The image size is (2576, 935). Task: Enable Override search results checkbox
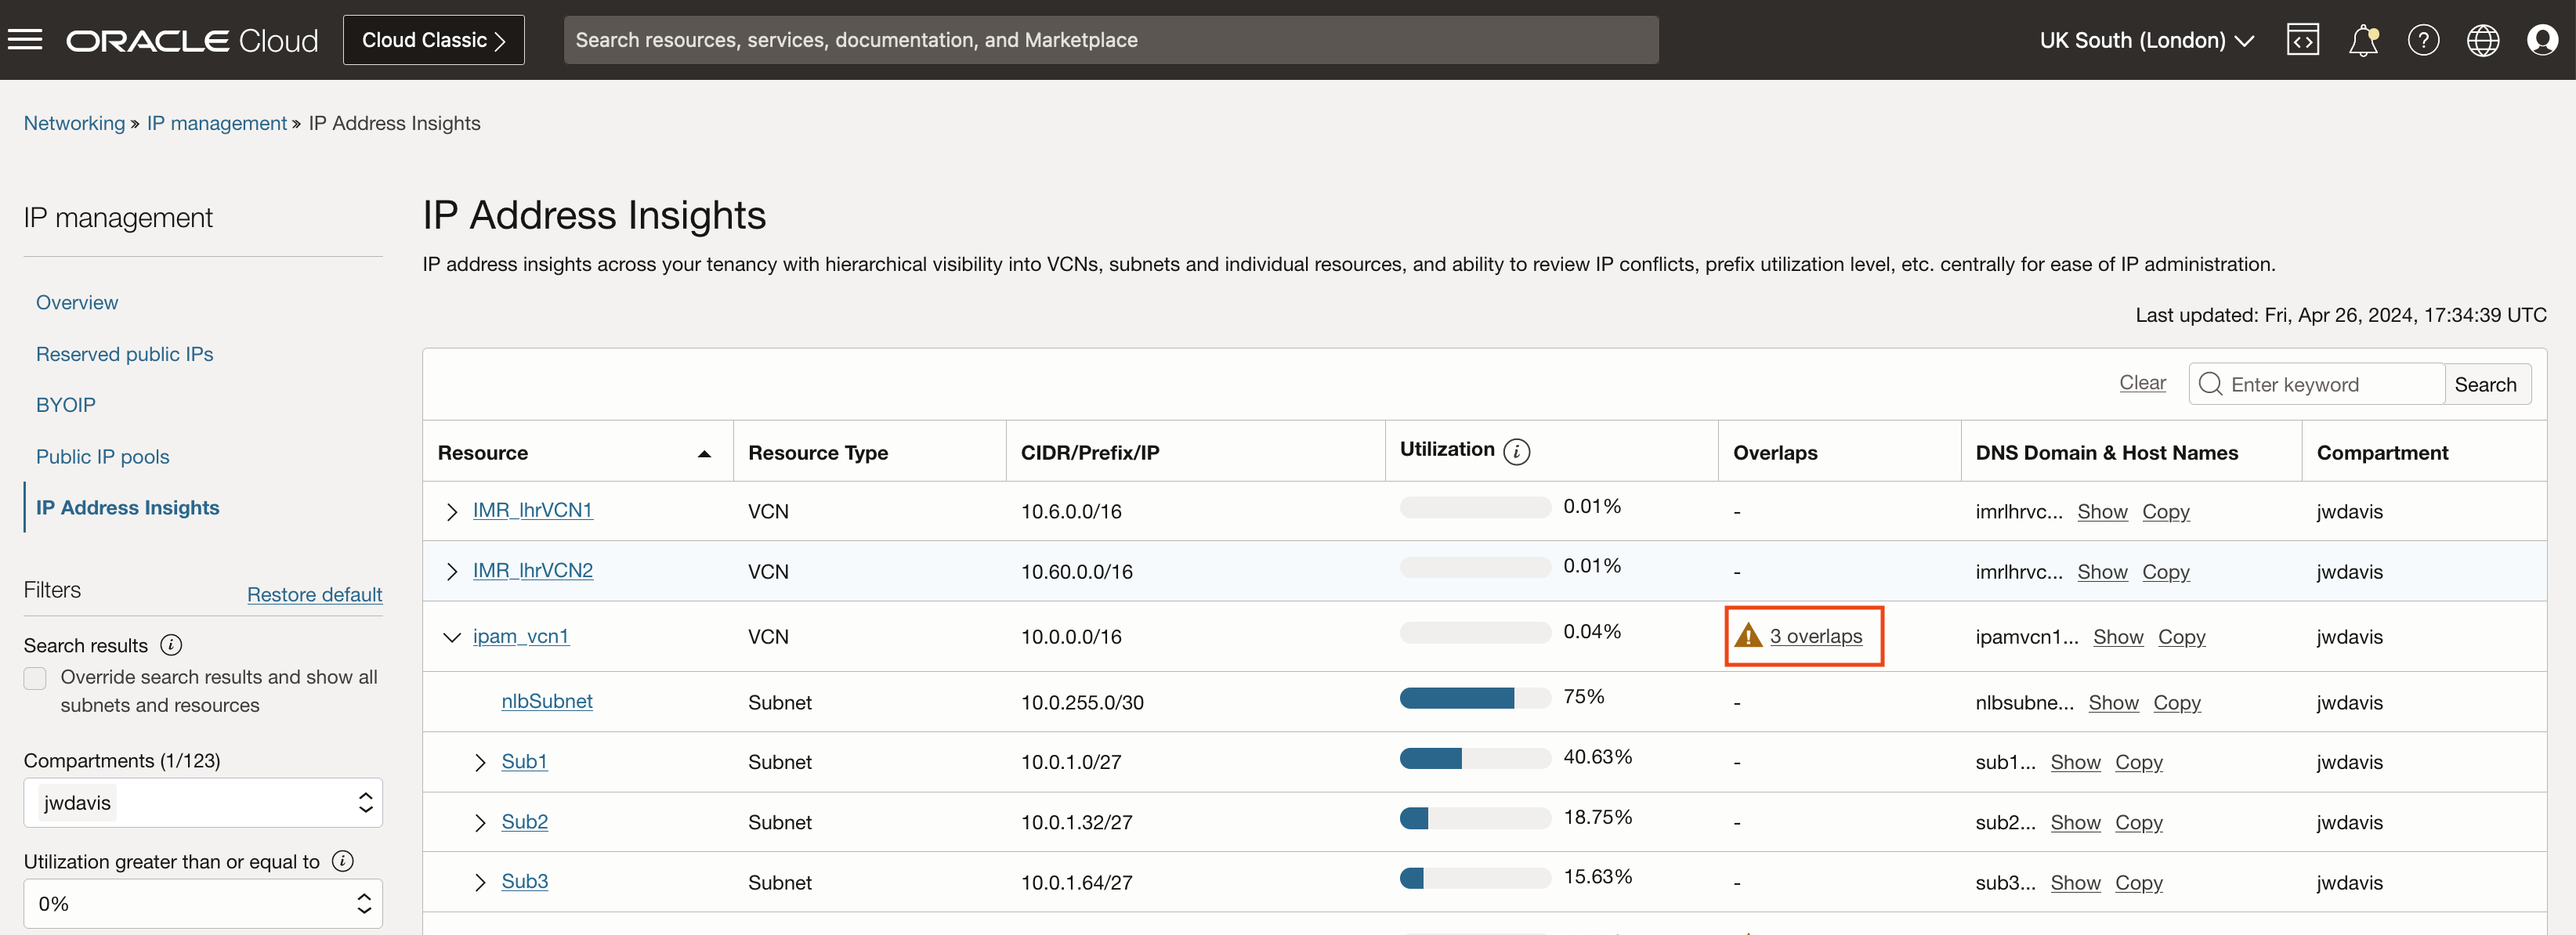[34, 677]
